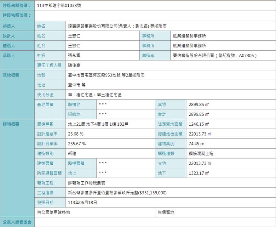Open 詳雜項工作物概要表 entry
Screen dimensions: 276x227
pos(86,183)
